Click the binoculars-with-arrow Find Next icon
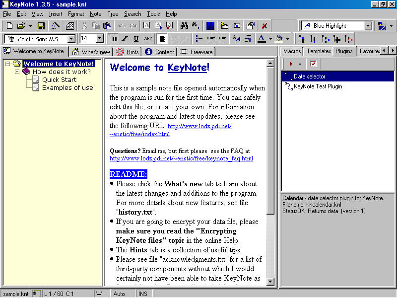Viewport: 397px width, 298px height. coord(196,26)
